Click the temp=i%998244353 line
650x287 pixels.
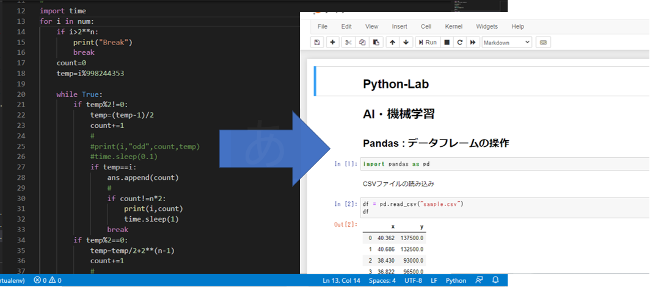90,74
